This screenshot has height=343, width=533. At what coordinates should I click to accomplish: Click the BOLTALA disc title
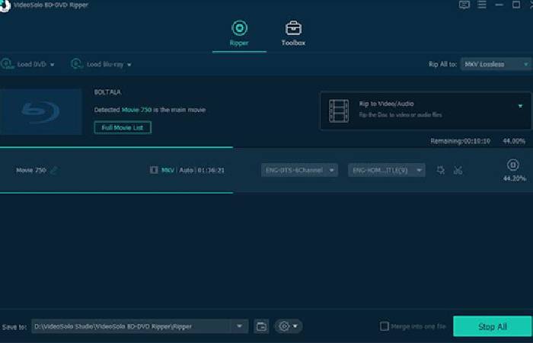point(107,92)
